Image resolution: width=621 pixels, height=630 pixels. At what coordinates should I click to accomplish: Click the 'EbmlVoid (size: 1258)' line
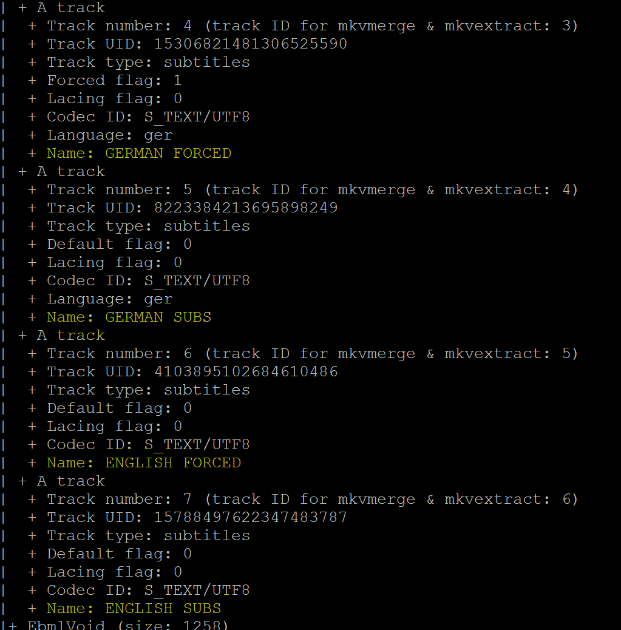(x=127, y=625)
